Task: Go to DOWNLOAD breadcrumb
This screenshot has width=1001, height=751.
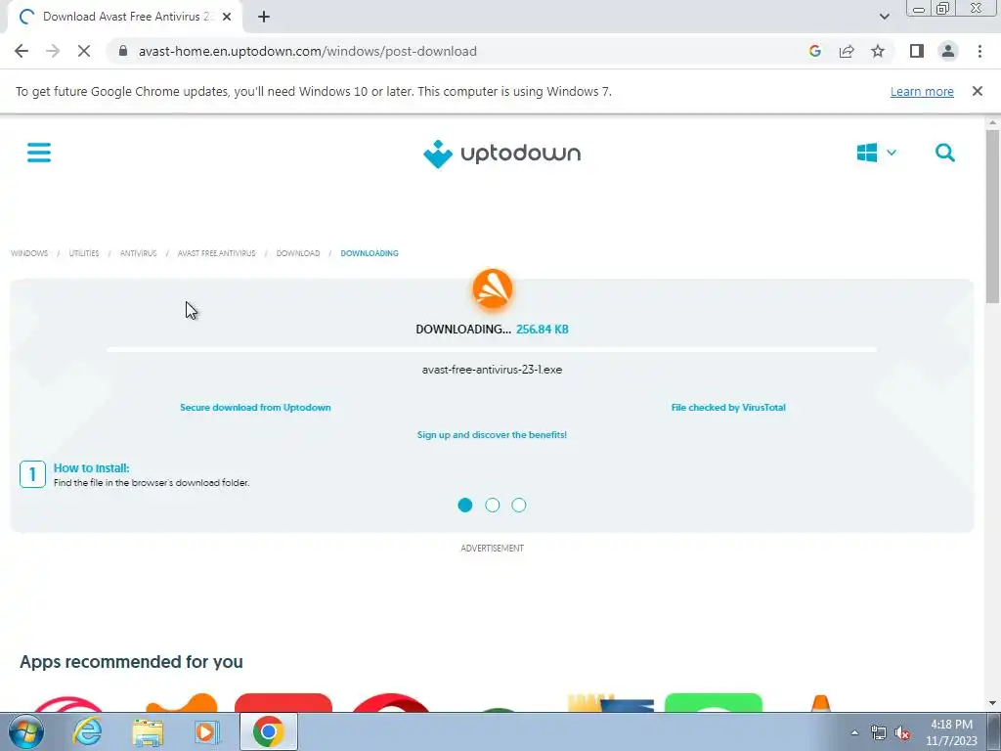Action: 298,253
